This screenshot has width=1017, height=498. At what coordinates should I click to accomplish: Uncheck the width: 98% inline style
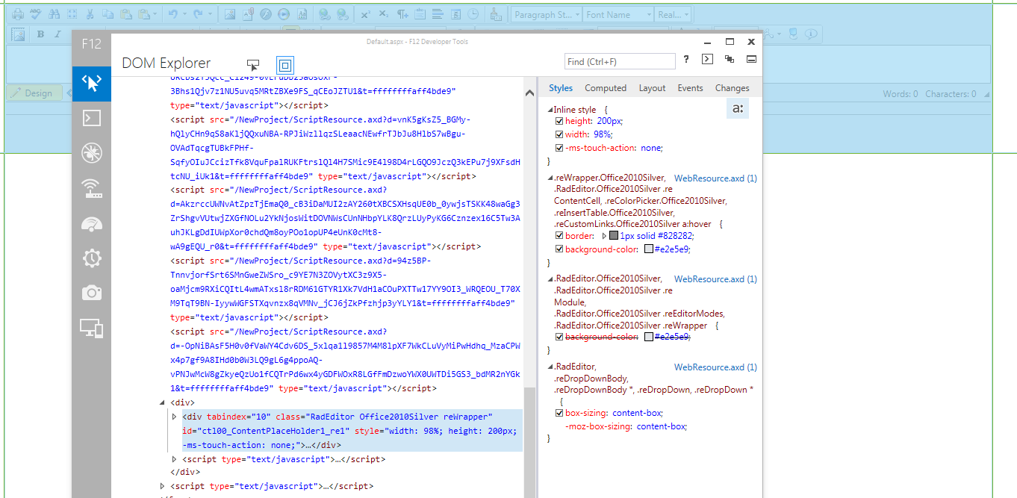coord(559,134)
